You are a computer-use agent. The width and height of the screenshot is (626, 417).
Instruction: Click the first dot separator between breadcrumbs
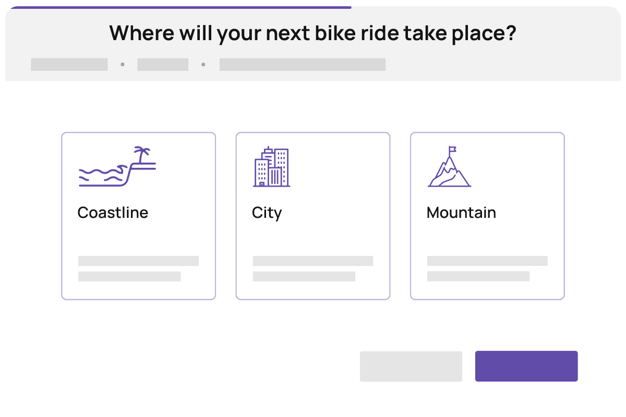(x=123, y=65)
